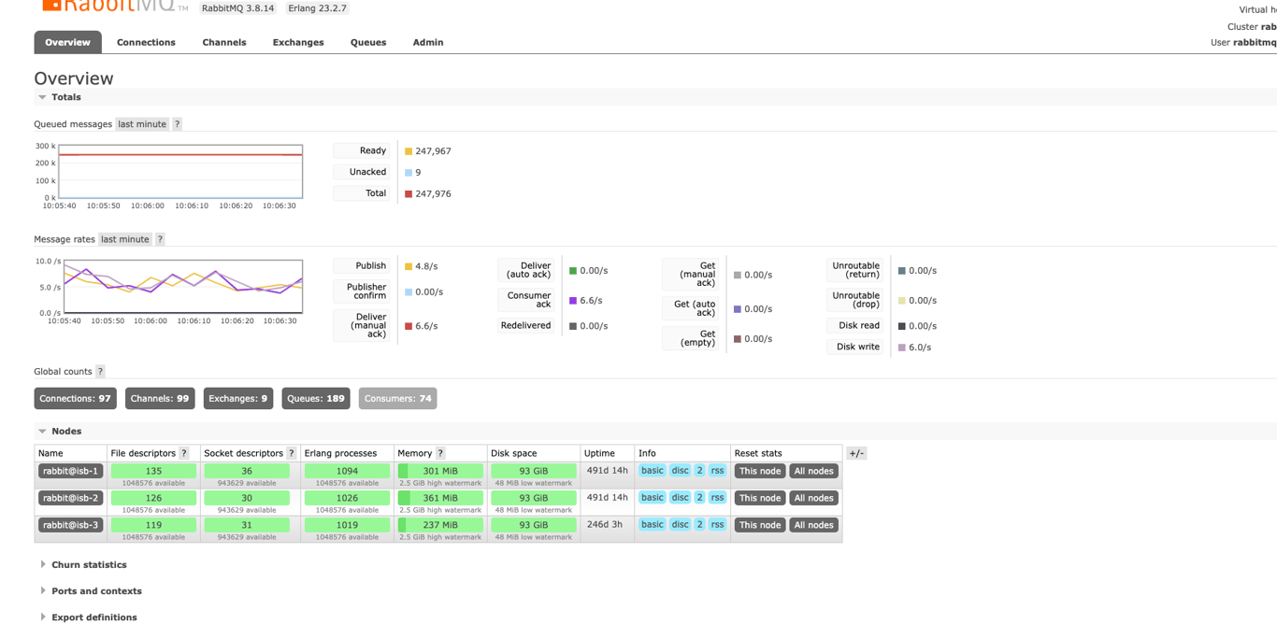1277x639 pixels.
Task: Click the File descriptors help icon
Action: 184,453
